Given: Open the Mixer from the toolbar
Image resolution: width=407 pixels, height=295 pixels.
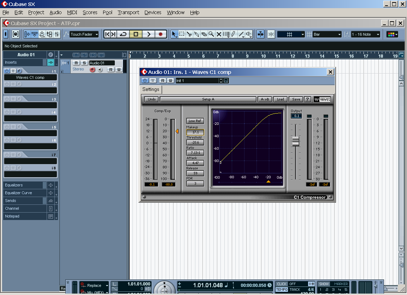Looking at the screenshot, I should (57, 34).
